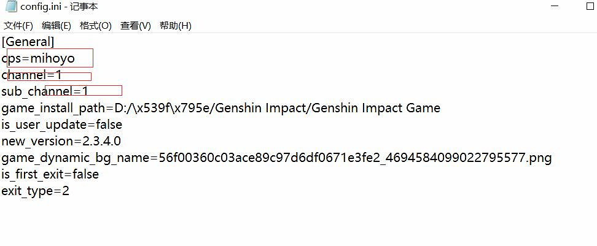This screenshot has width=597, height=246.
Task: Click the new_version=2.3.4.0 line
Action: pyautogui.click(x=61, y=142)
